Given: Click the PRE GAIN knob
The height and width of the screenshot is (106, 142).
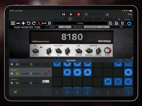Looking at the screenshot, I should (35, 51).
